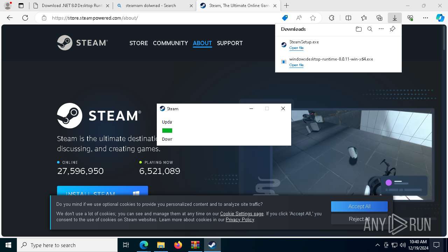
Task: Select the ABOUT menu item
Action: [202, 43]
